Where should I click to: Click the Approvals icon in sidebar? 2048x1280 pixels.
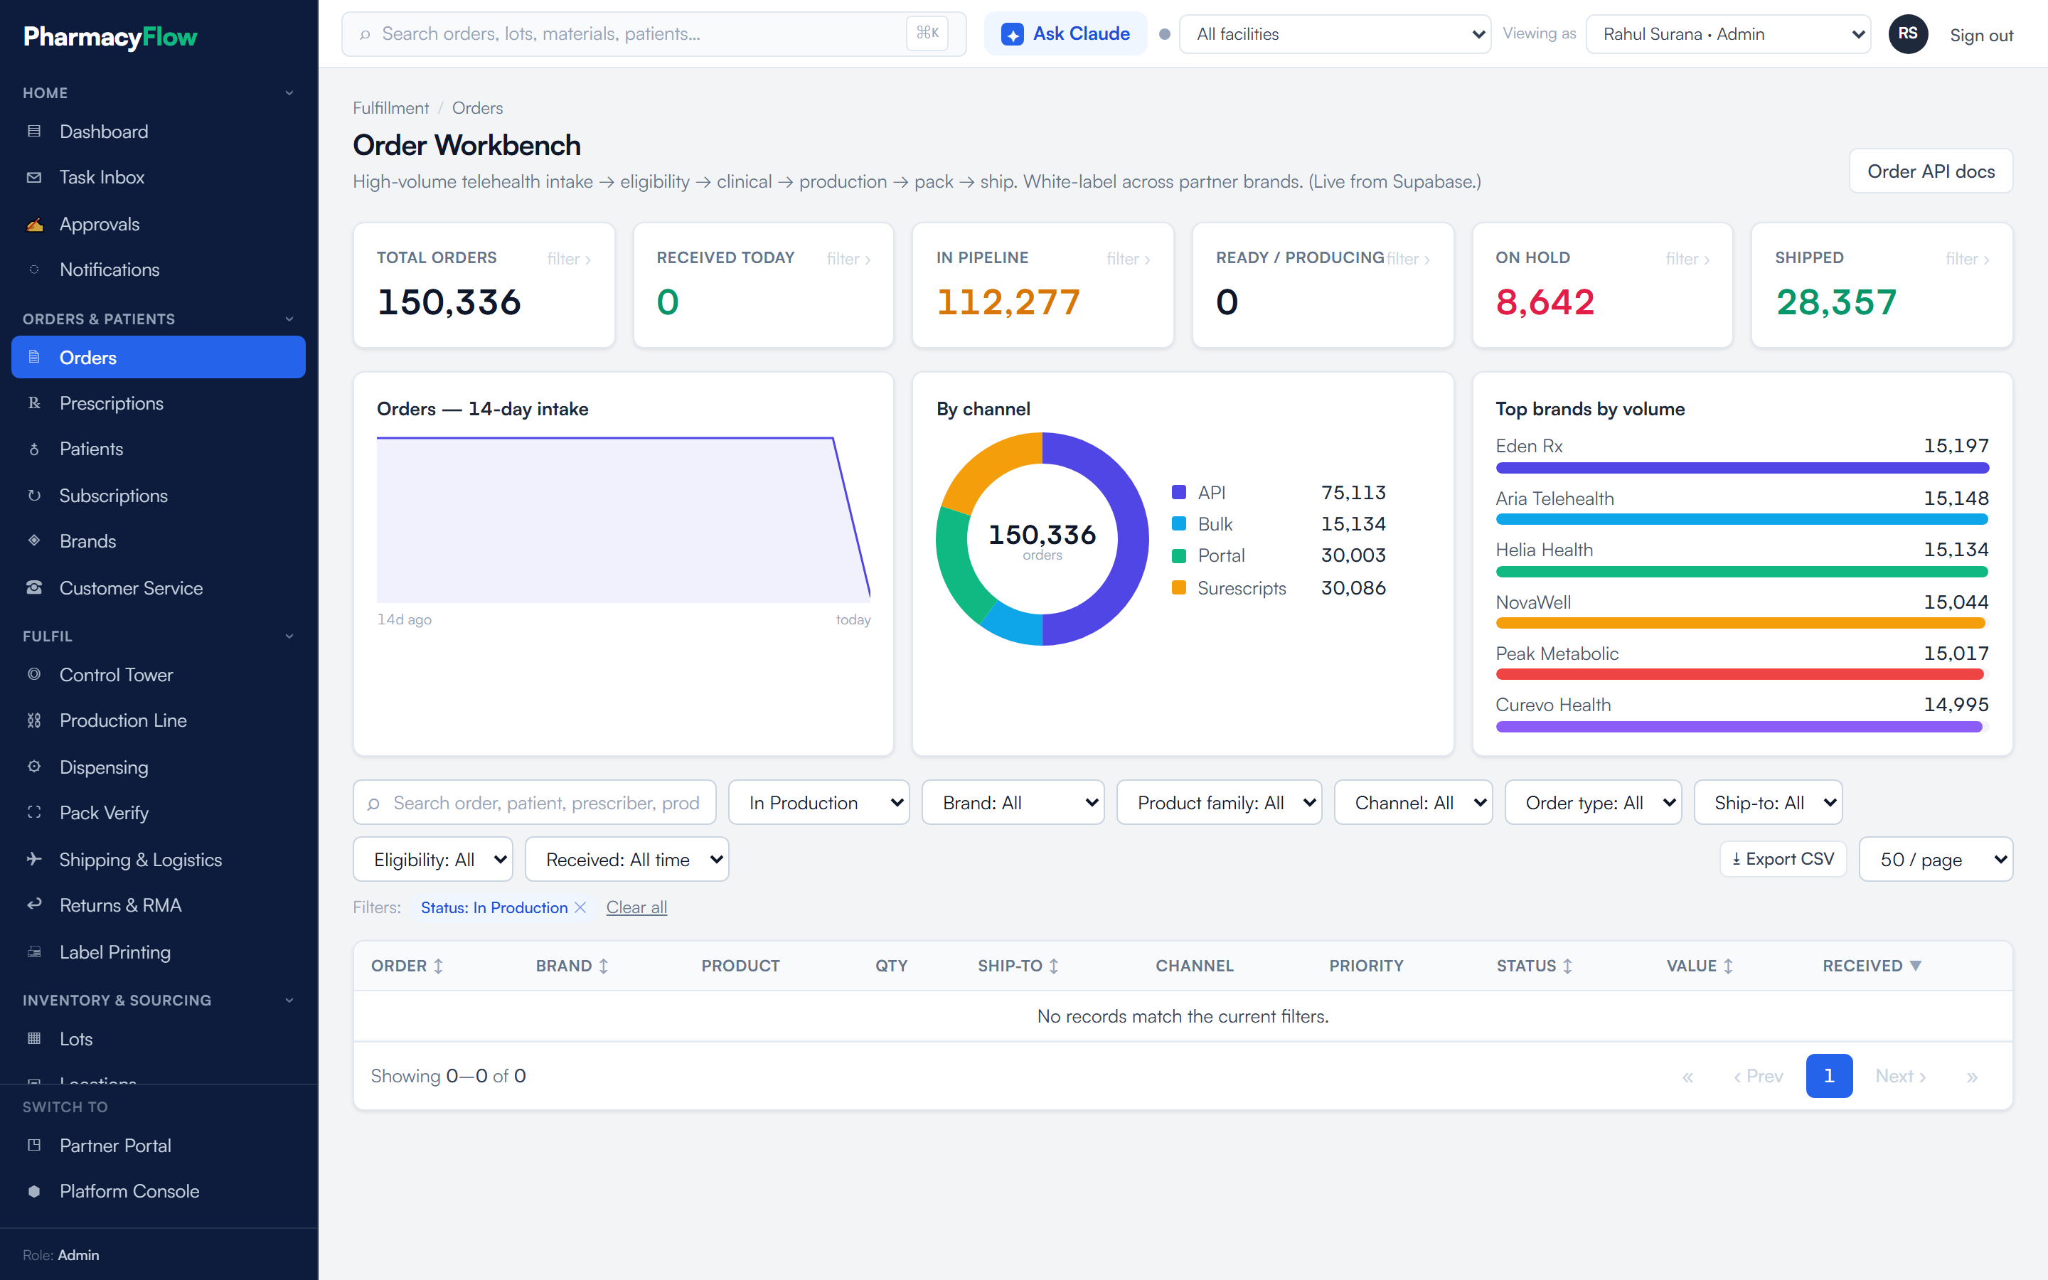pos(34,223)
